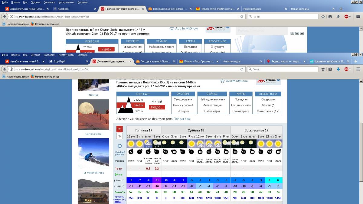
Task: Click the Поиск search box in back window
Action: (283, 17)
